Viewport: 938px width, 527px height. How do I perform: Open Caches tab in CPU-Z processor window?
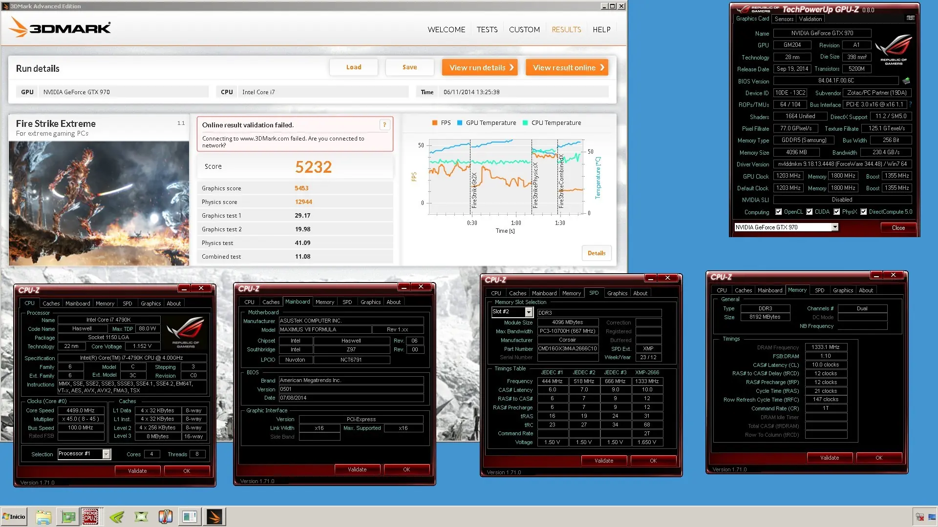(51, 304)
